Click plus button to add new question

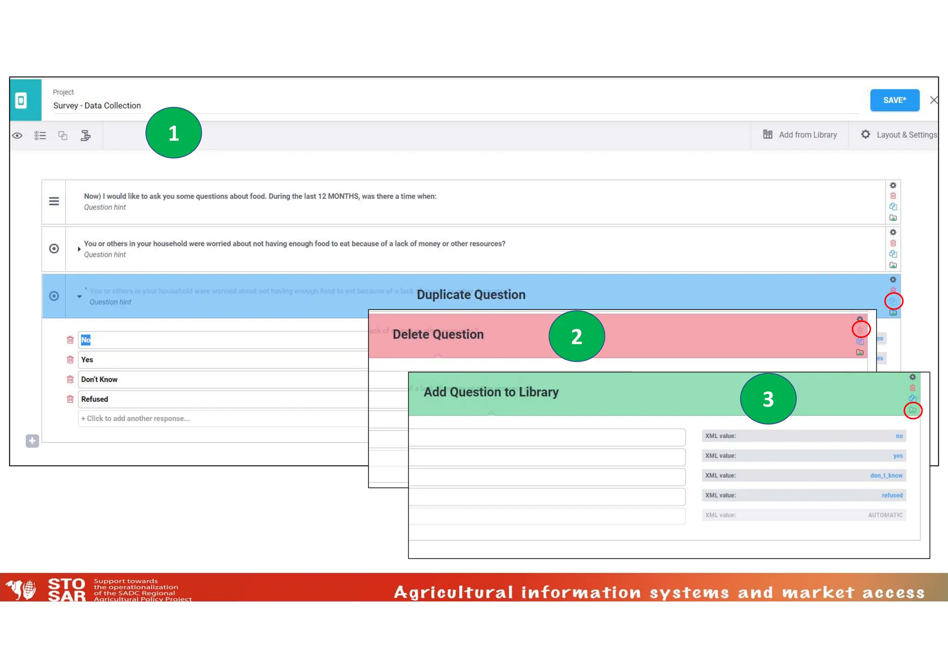pos(32,440)
